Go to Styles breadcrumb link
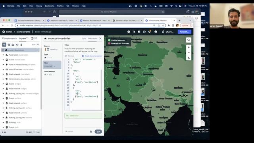 click(x=9, y=32)
